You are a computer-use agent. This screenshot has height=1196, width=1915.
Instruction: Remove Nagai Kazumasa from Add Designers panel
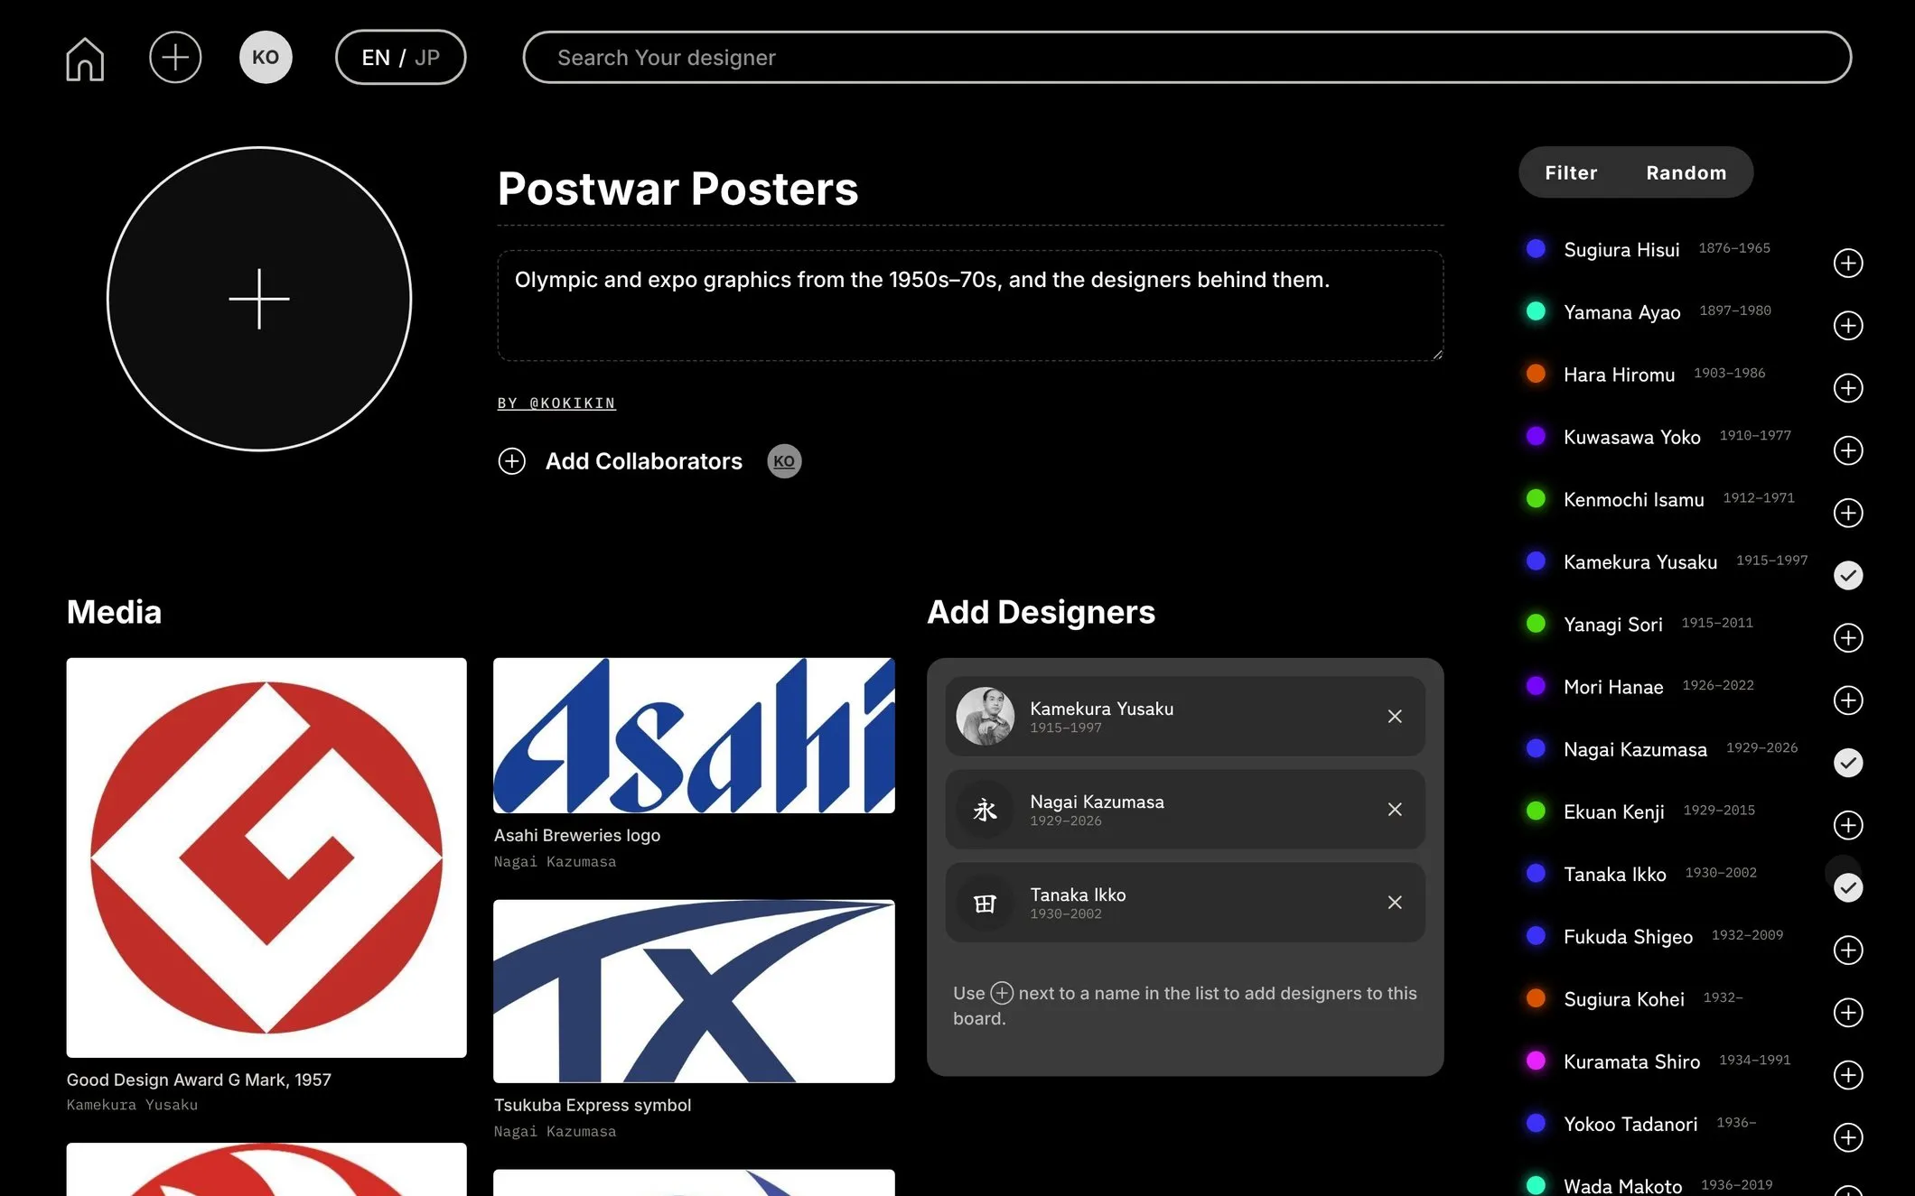pos(1395,810)
